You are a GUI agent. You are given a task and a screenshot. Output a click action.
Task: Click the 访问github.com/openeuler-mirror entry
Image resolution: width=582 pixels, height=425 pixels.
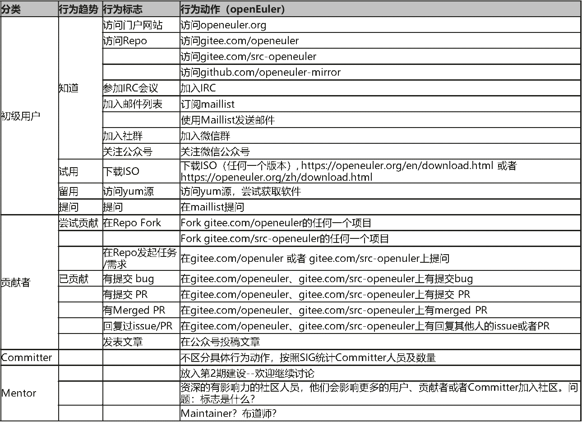click(x=261, y=73)
